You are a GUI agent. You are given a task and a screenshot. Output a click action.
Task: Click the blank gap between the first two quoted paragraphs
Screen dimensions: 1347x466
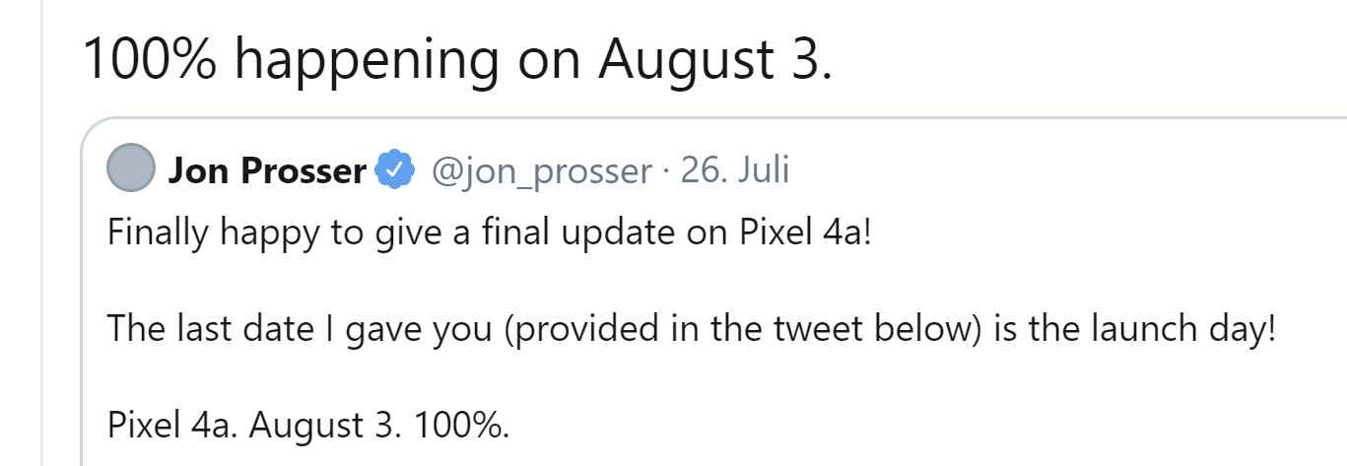click(690, 283)
